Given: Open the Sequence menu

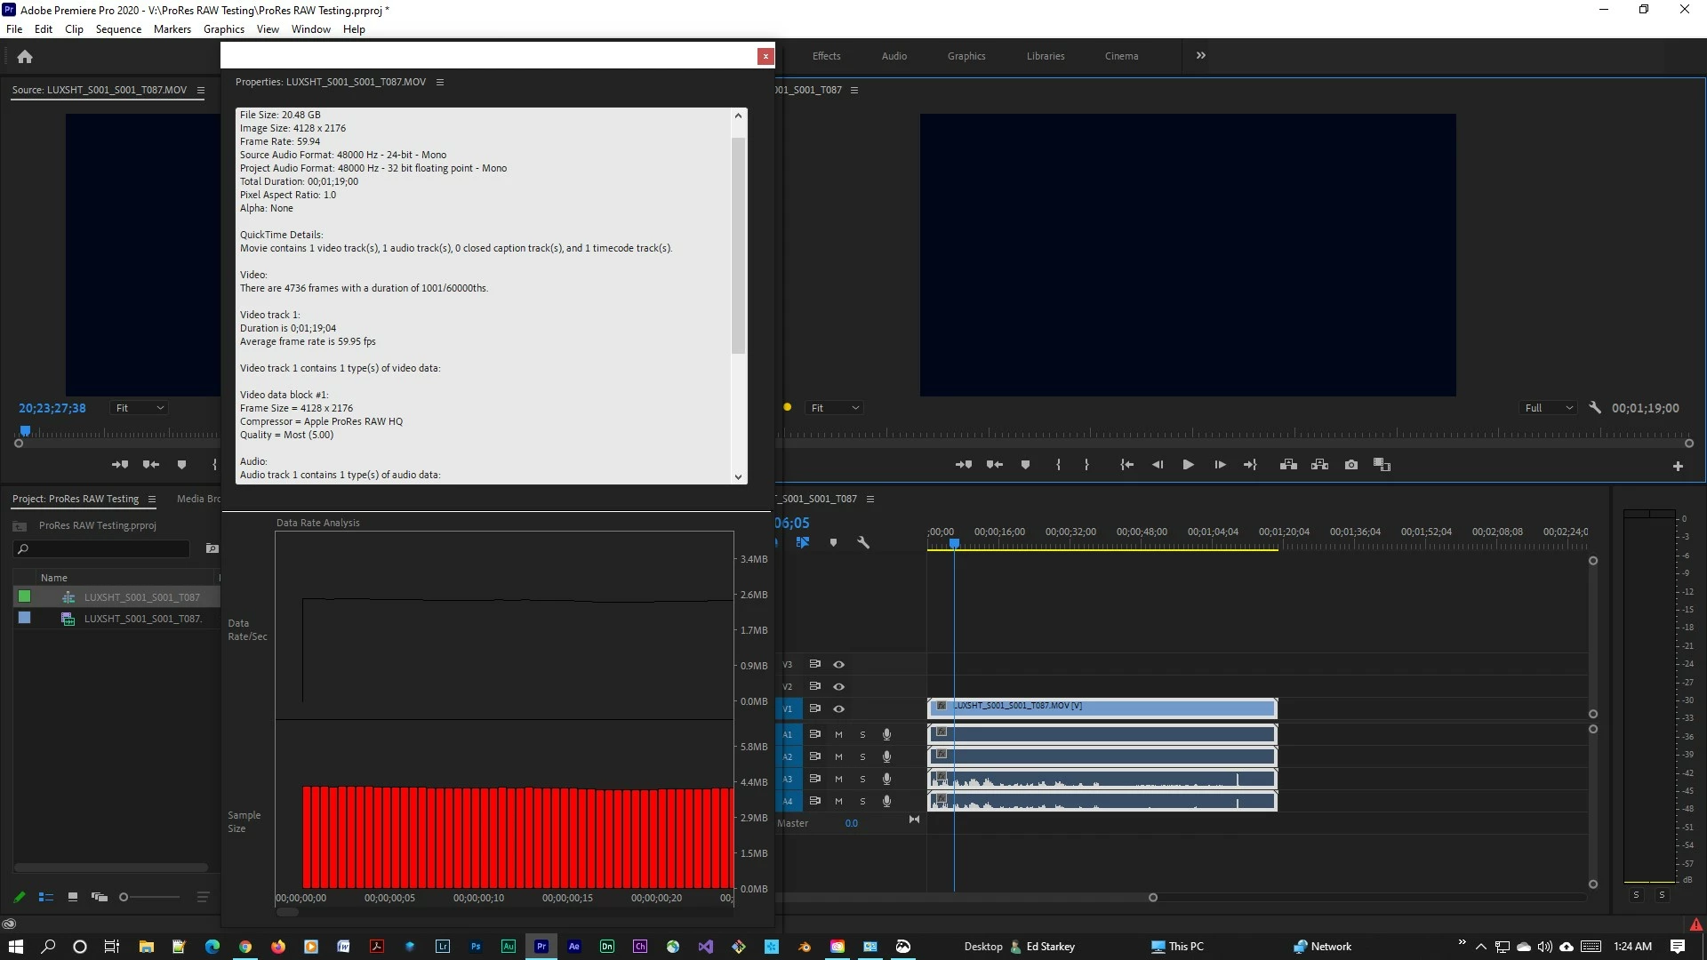Looking at the screenshot, I should pyautogui.click(x=118, y=28).
